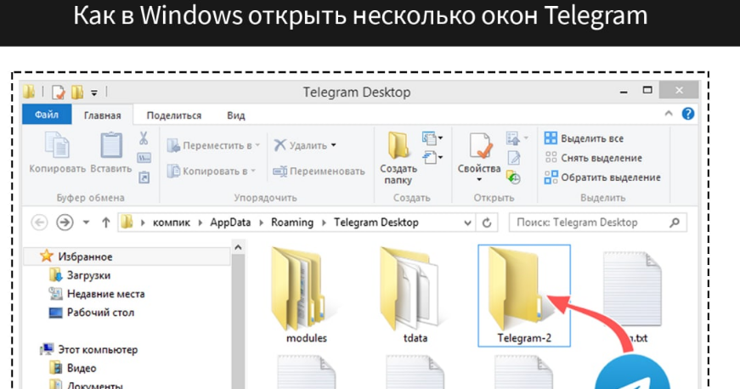Click Обратить выделение
Screen dimensions: 740x389
(602, 178)
